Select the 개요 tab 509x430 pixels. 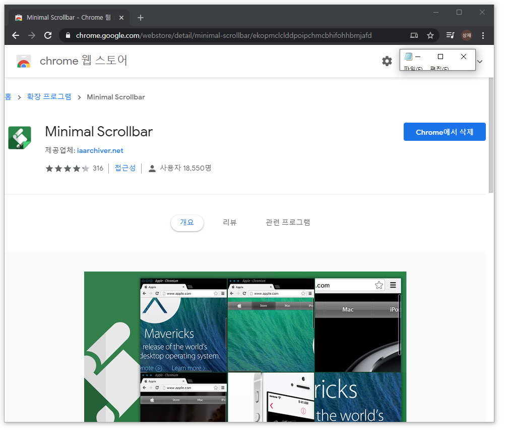point(187,223)
